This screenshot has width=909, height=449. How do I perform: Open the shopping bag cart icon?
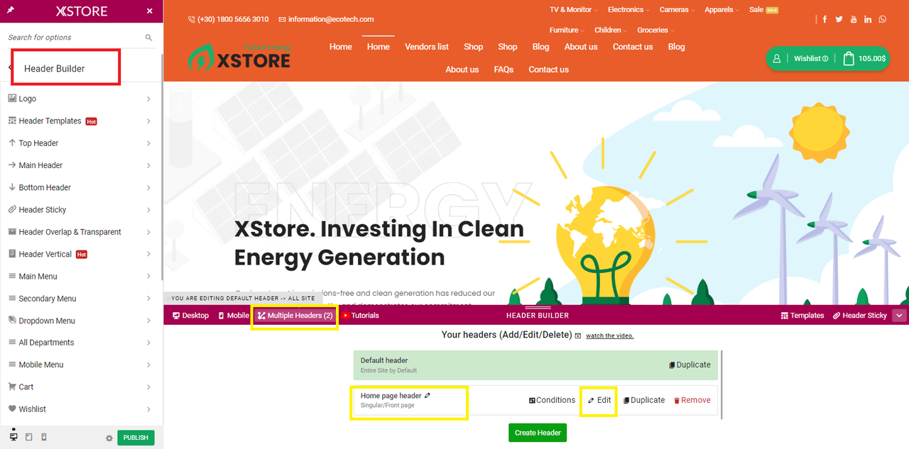(849, 59)
